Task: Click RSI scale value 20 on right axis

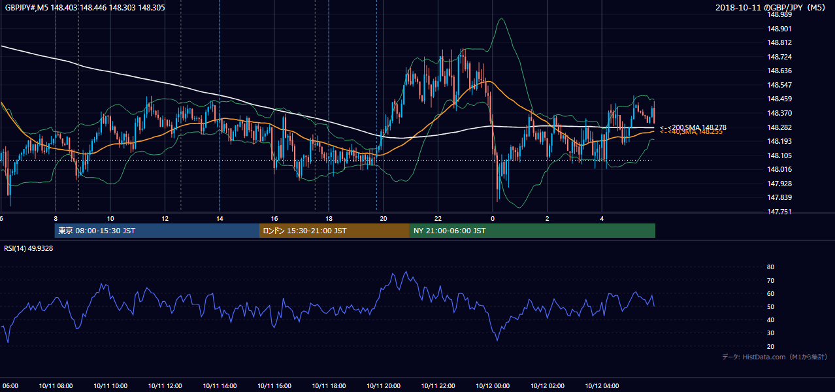Action: 770,346
